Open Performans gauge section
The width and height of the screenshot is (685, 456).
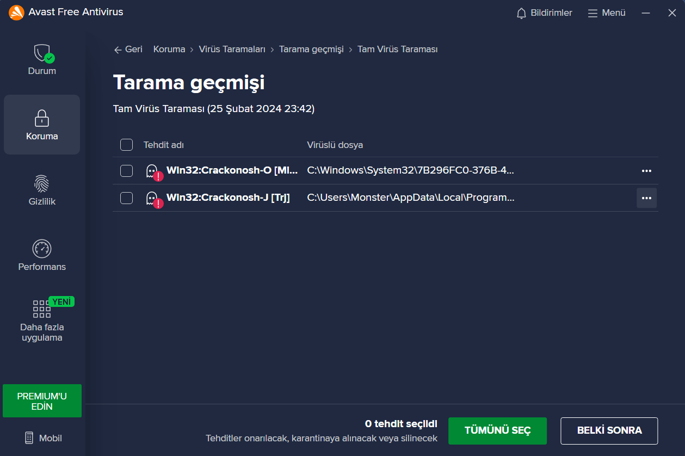coord(42,255)
